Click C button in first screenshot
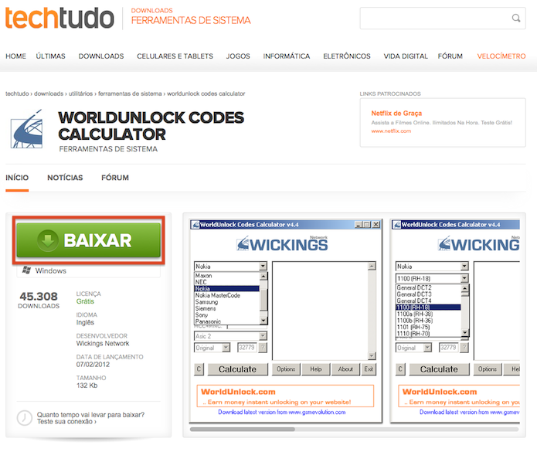This screenshot has width=537, height=452. tap(199, 369)
